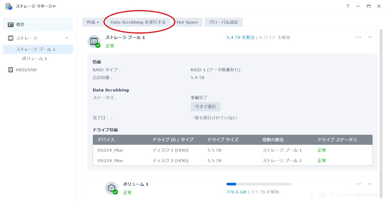The height and width of the screenshot is (204, 386).
Task: Select the ディスク 1 (HDD) table cell
Action: pos(170,150)
